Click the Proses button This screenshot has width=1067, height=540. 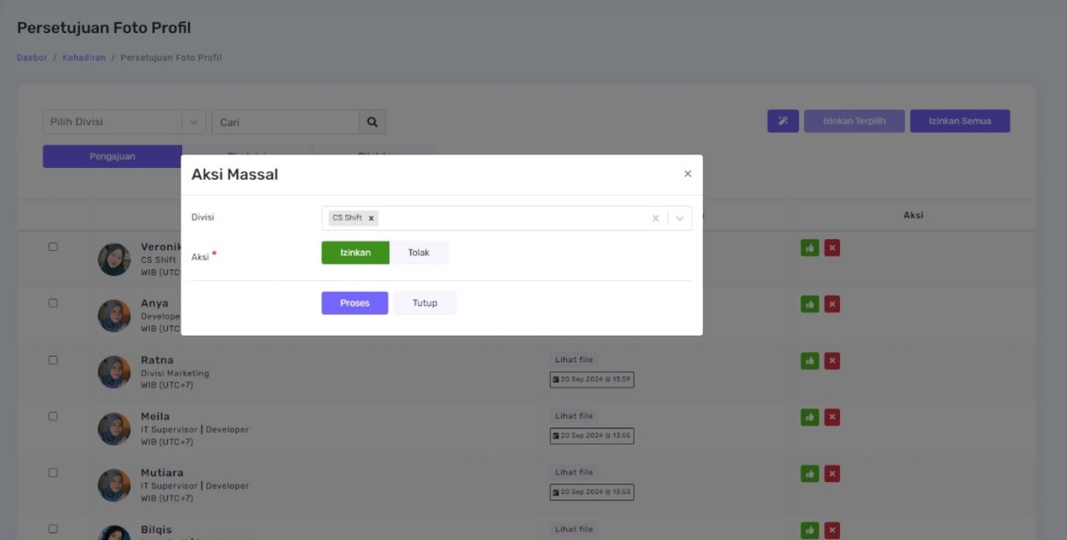355,303
